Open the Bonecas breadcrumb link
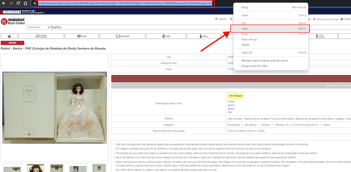351x172 pixels. [266, 125]
